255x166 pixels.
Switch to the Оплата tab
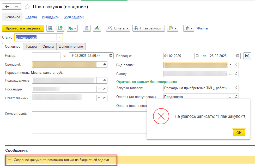click(x=48, y=46)
